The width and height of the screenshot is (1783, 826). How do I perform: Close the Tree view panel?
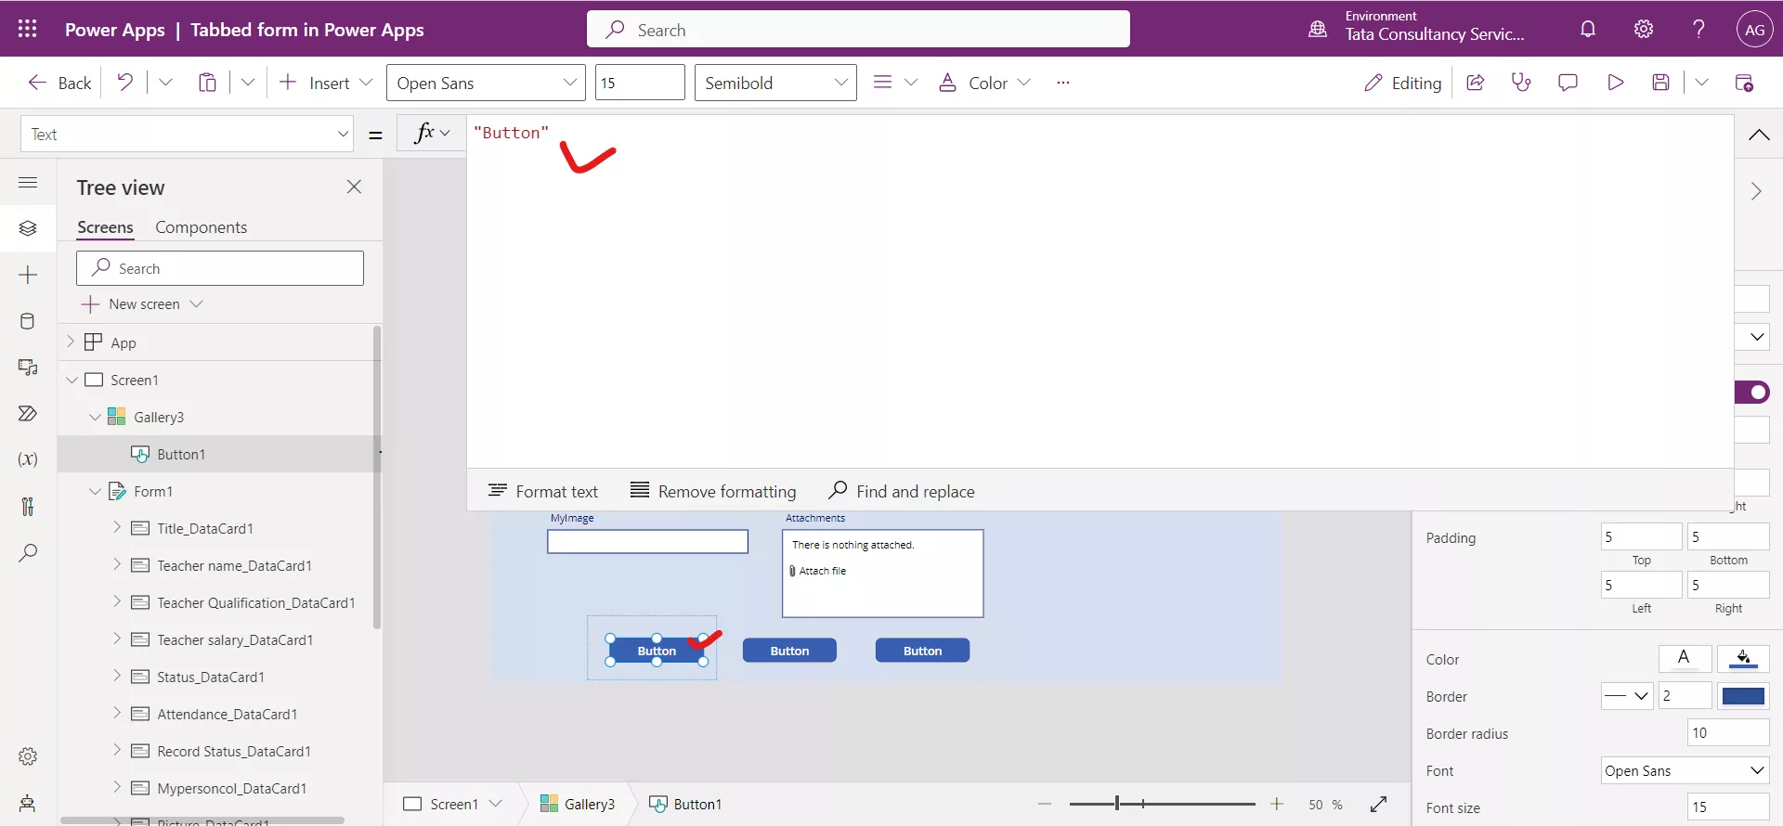pyautogui.click(x=354, y=187)
